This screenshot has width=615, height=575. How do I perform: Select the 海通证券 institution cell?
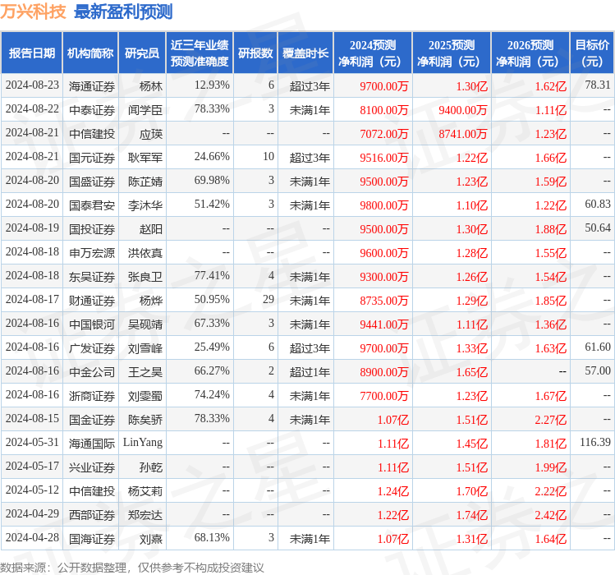pos(92,86)
